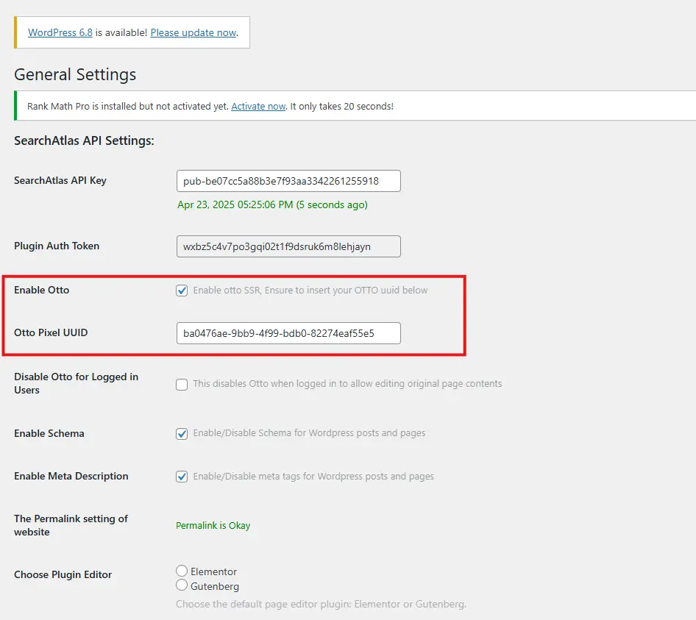
Task: Click the 'Enable/Disable Schema' description text
Action: (309, 433)
